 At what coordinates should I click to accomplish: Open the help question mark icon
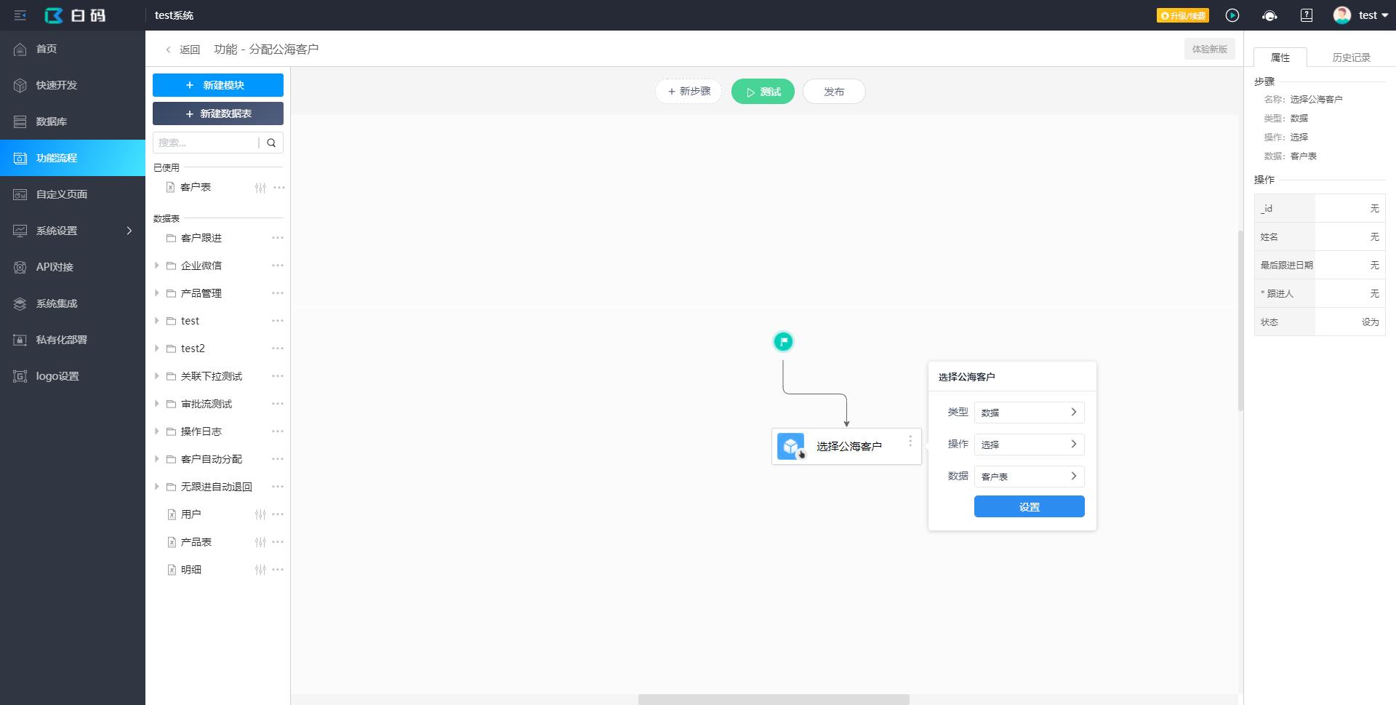1307,15
